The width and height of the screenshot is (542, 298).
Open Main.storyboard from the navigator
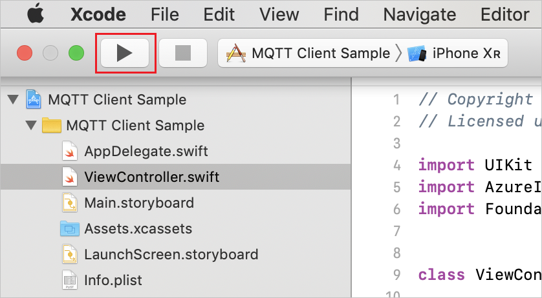(x=138, y=203)
